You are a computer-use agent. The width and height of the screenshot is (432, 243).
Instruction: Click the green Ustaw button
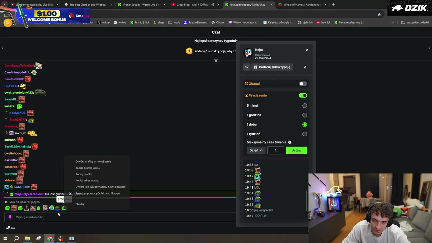click(296, 151)
